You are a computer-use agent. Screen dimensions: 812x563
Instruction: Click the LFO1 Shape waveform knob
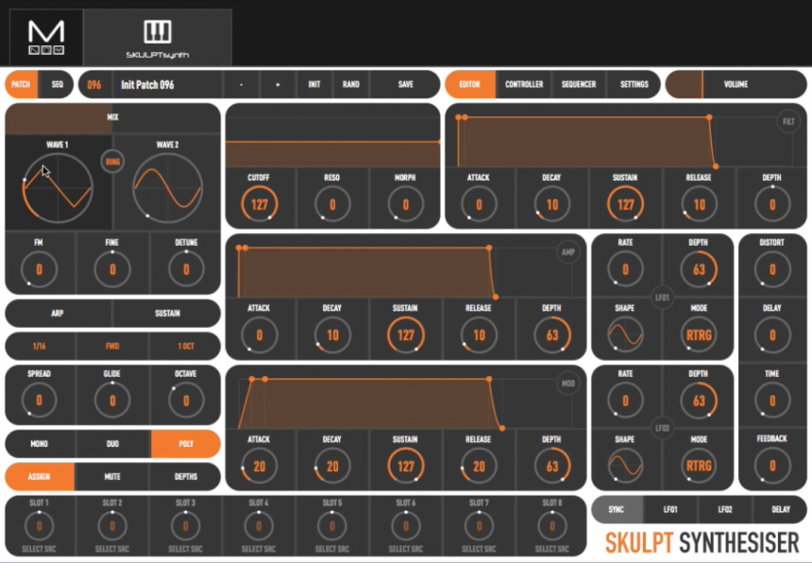pos(625,334)
